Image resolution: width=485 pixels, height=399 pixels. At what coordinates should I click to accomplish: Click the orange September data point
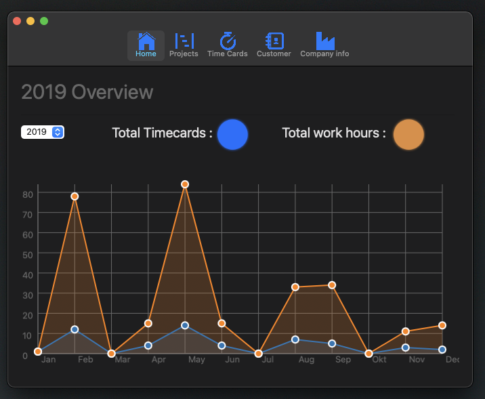click(x=332, y=285)
